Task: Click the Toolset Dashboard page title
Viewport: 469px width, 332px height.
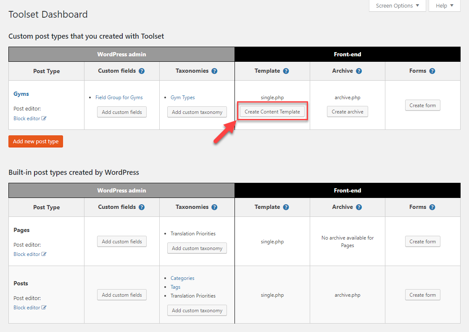Action: pyautogui.click(x=48, y=14)
